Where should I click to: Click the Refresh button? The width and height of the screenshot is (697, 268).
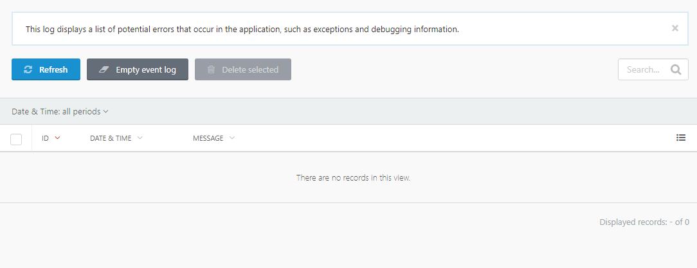click(x=46, y=69)
